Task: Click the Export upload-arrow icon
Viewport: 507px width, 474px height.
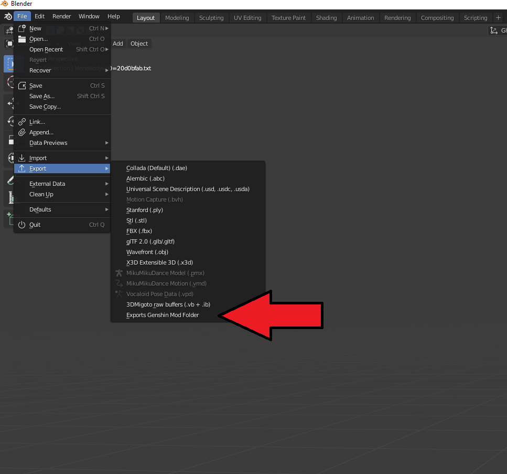Action: [x=21, y=168]
